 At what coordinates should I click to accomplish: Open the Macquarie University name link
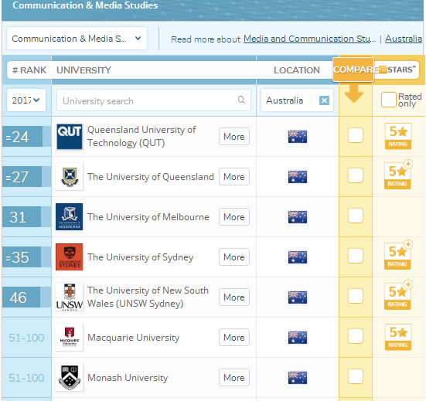[134, 338]
